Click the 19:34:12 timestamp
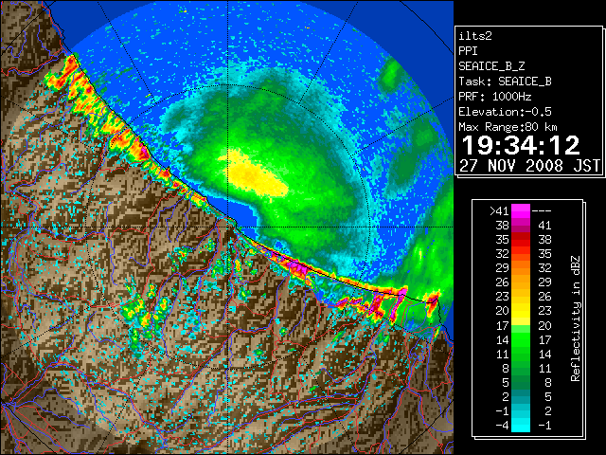 pos(521,145)
